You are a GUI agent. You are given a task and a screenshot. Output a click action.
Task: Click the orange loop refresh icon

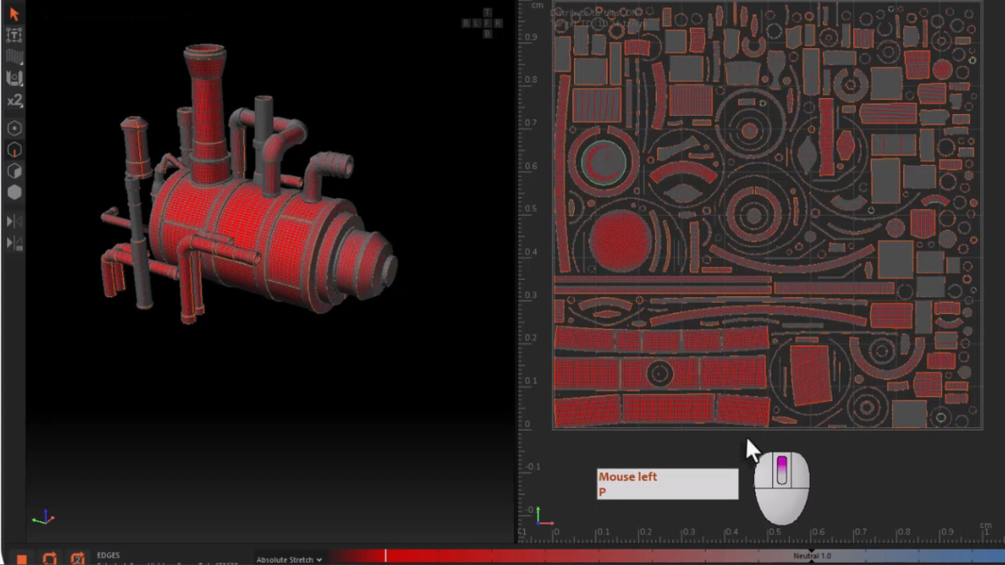(50, 558)
